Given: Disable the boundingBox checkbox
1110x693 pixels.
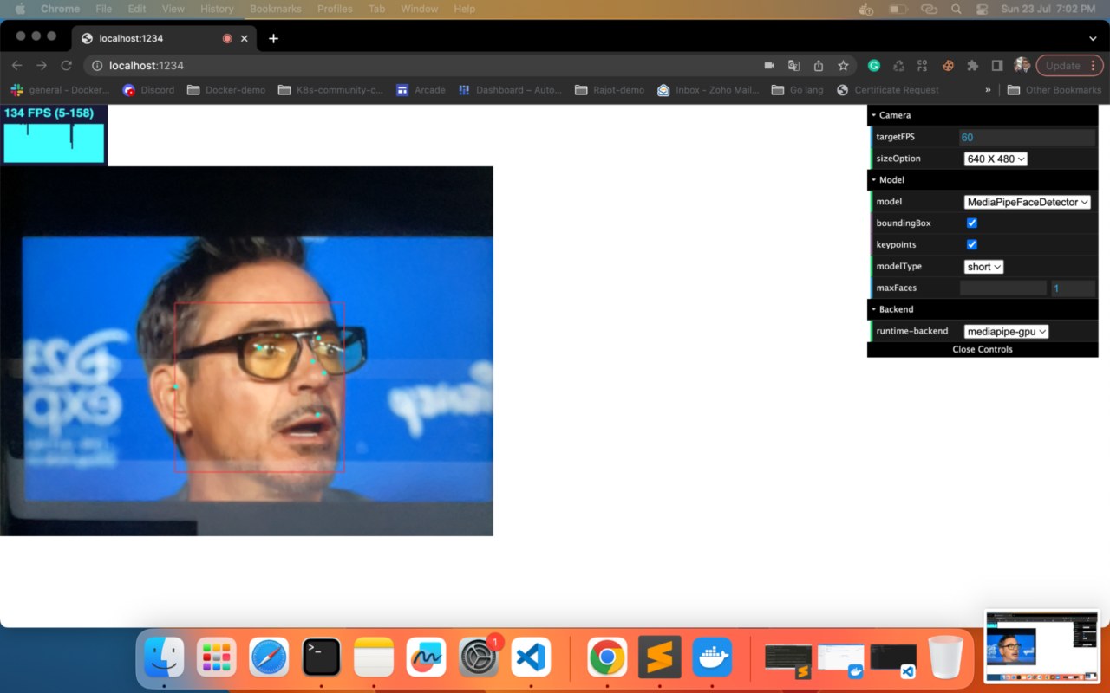Looking at the screenshot, I should click(x=972, y=223).
